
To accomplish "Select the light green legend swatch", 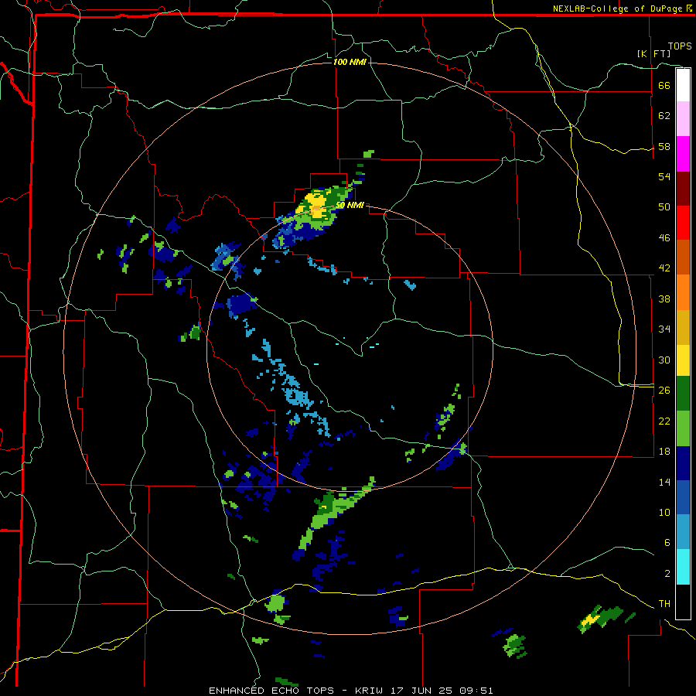I will coord(683,428).
